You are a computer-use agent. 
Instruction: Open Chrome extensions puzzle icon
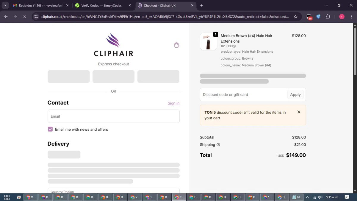(x=328, y=17)
